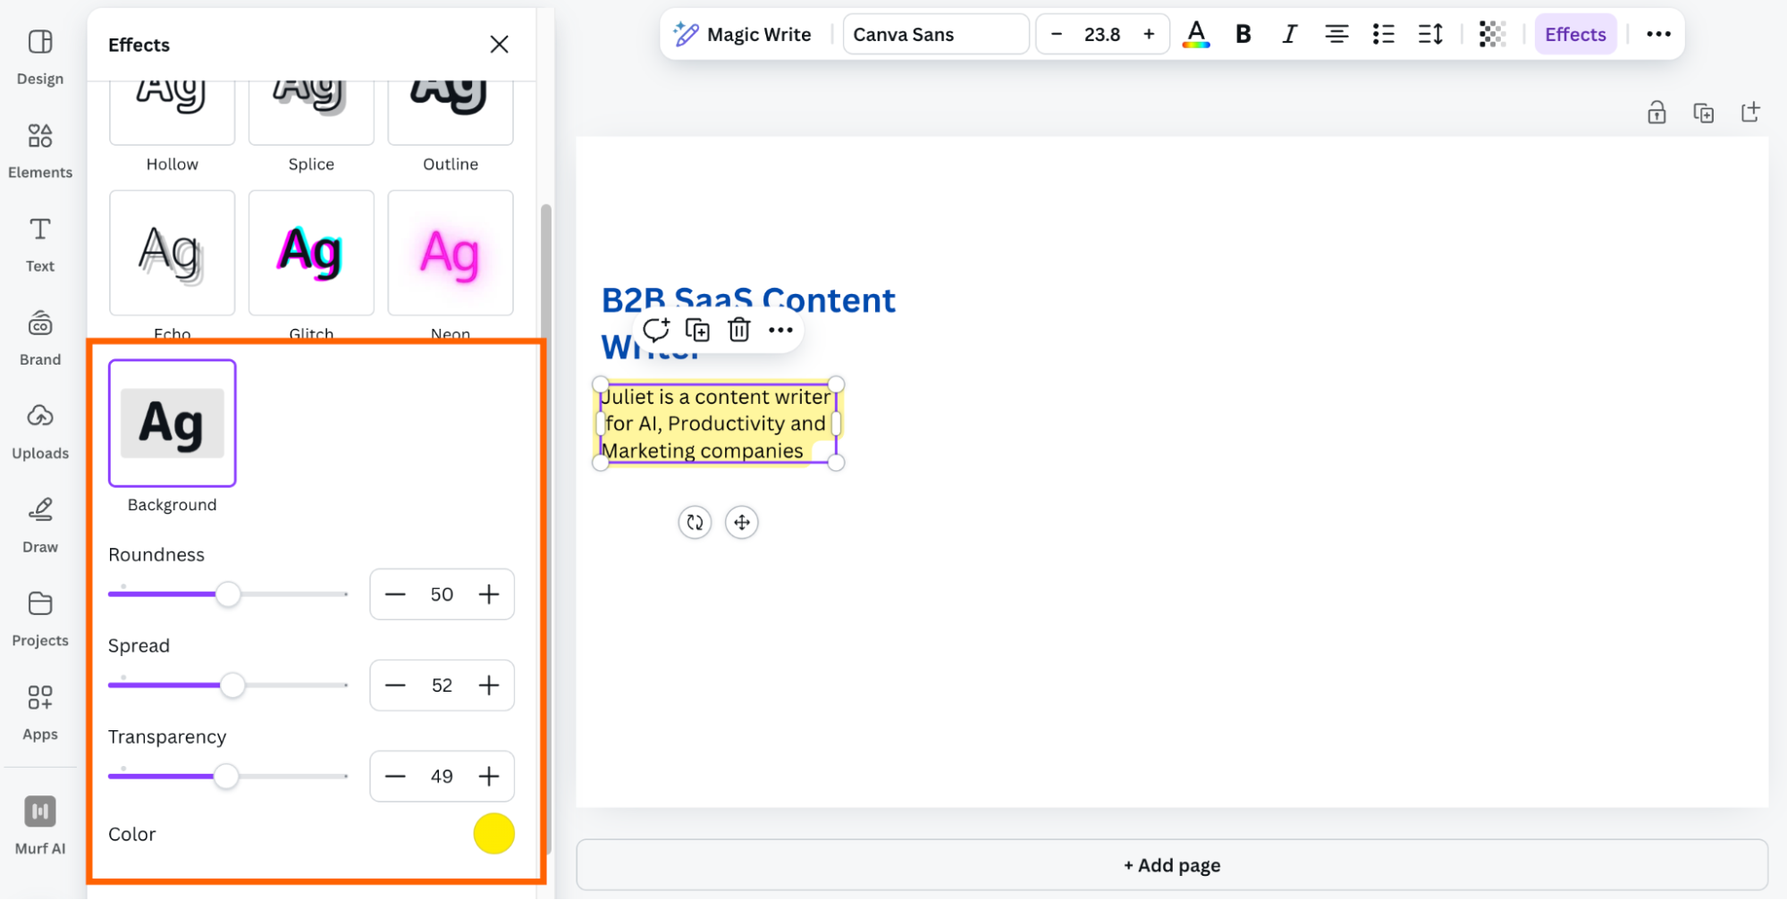Add a comment to the selected text
The height and width of the screenshot is (900, 1787).
pyautogui.click(x=656, y=330)
